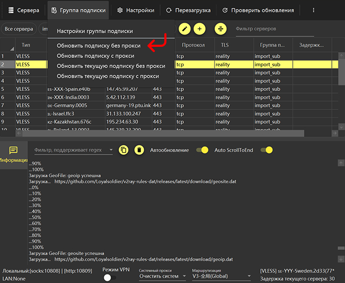Click the pencil edit subscription button
345x283 pixels.
(x=185, y=29)
